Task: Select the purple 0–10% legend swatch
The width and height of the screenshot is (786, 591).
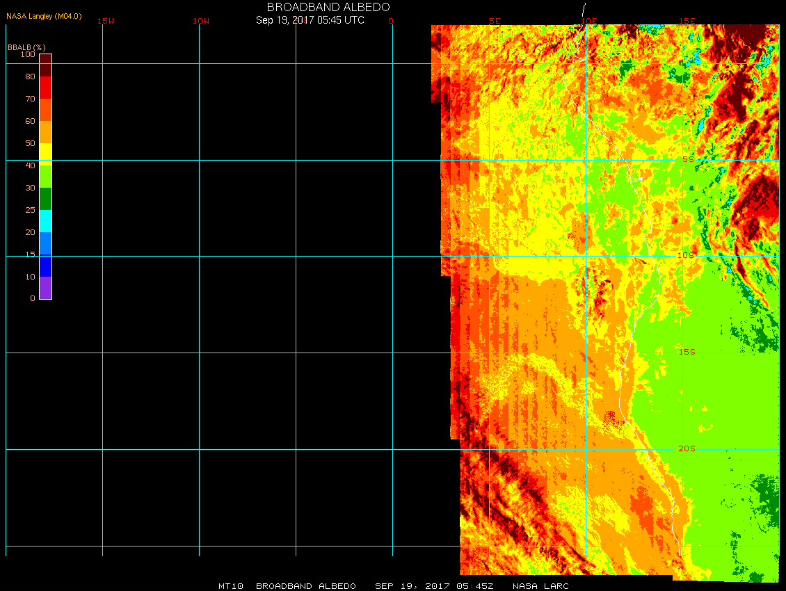Action: point(45,288)
